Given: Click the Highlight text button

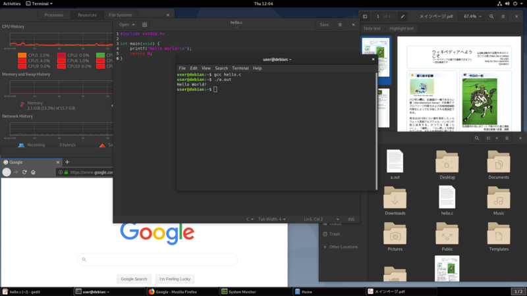Looking at the screenshot, I should (x=401, y=28).
